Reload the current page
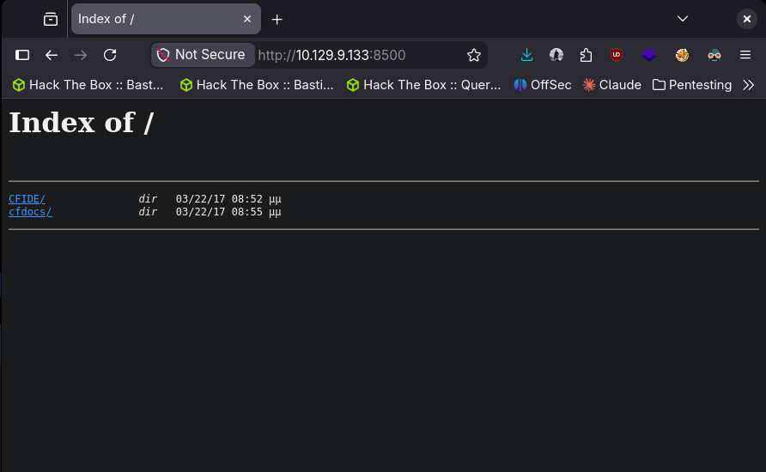 tap(110, 55)
